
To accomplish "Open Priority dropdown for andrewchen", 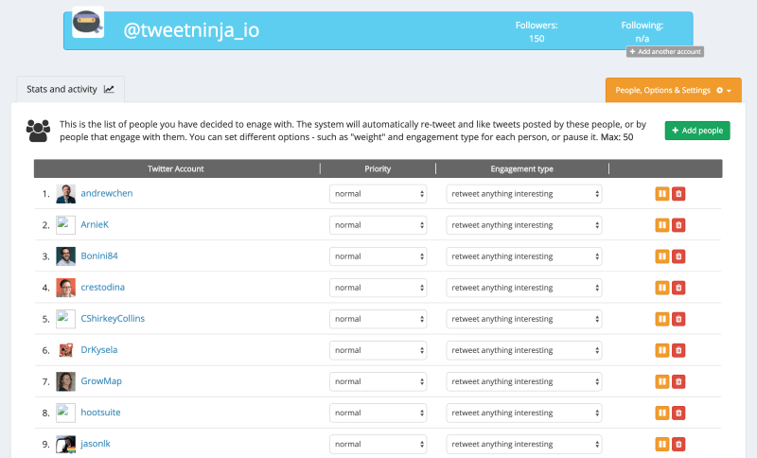I will (x=378, y=194).
